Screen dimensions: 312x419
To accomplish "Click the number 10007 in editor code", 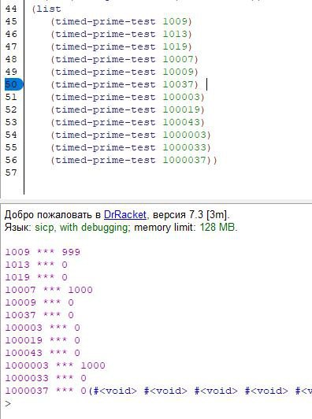I will pos(179,59).
